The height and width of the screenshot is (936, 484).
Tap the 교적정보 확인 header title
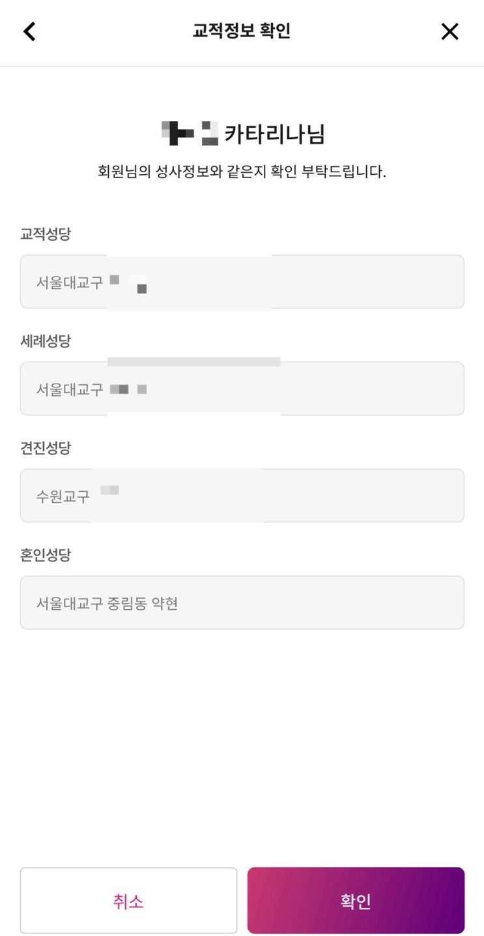[x=242, y=31]
